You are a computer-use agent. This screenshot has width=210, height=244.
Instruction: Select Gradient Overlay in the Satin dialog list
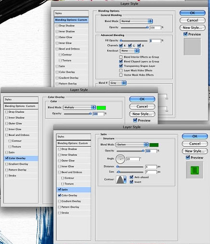[x=74, y=201]
